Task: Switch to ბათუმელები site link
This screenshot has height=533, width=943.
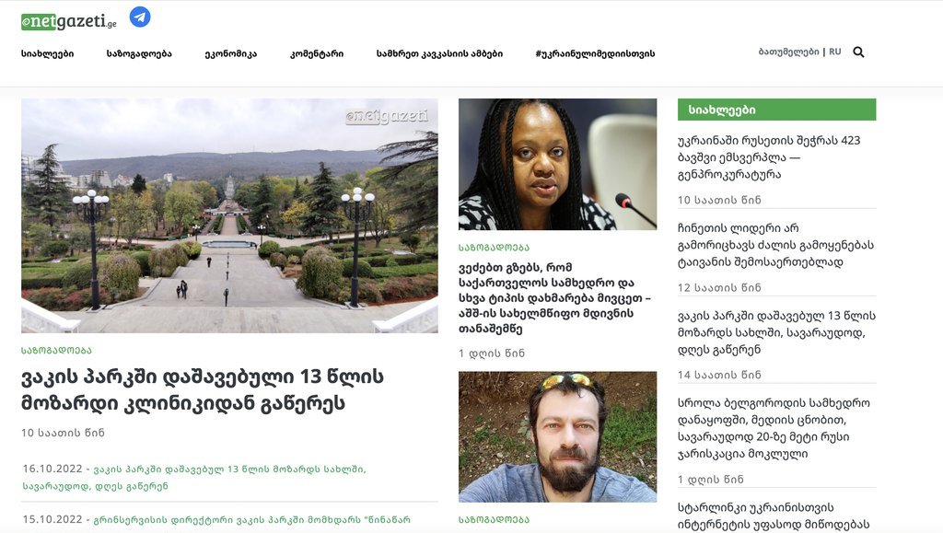Action: (x=788, y=52)
